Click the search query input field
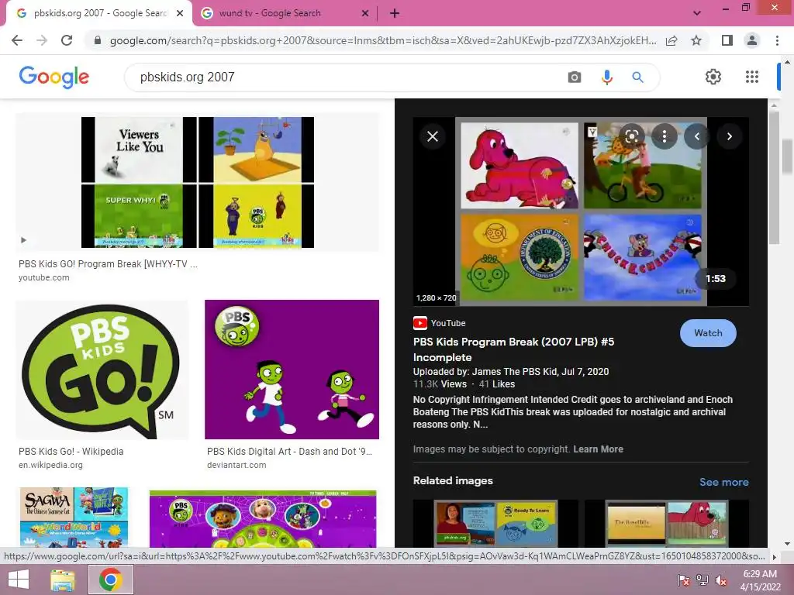The width and height of the screenshot is (794, 595). point(350,77)
